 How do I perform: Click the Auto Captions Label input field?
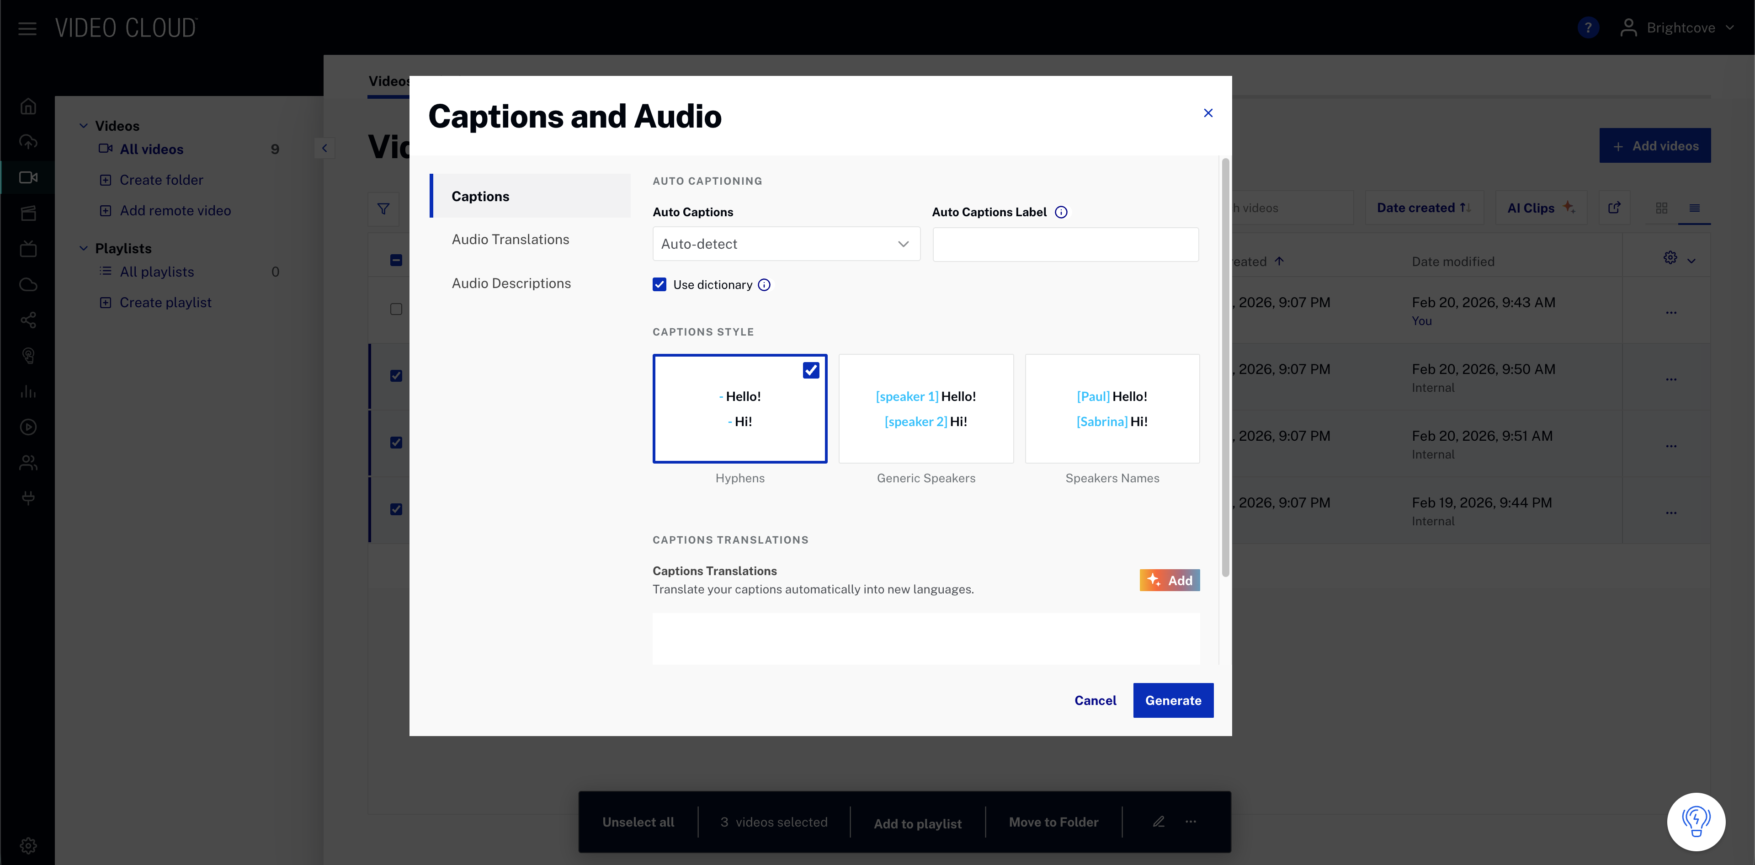[x=1065, y=244]
